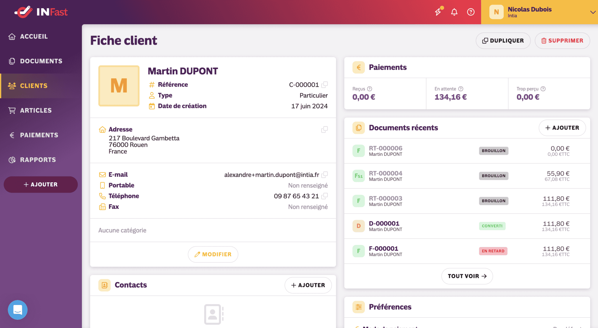This screenshot has width=598, height=328.
Task: Open the help question mark icon
Action: tap(471, 12)
